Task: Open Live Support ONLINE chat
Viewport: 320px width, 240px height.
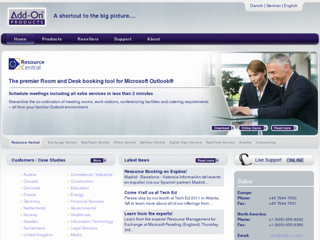Action: 274,160
